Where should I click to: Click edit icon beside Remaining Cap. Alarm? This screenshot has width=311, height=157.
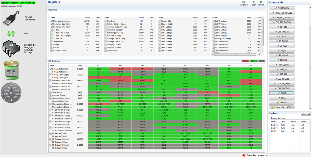point(52,24)
